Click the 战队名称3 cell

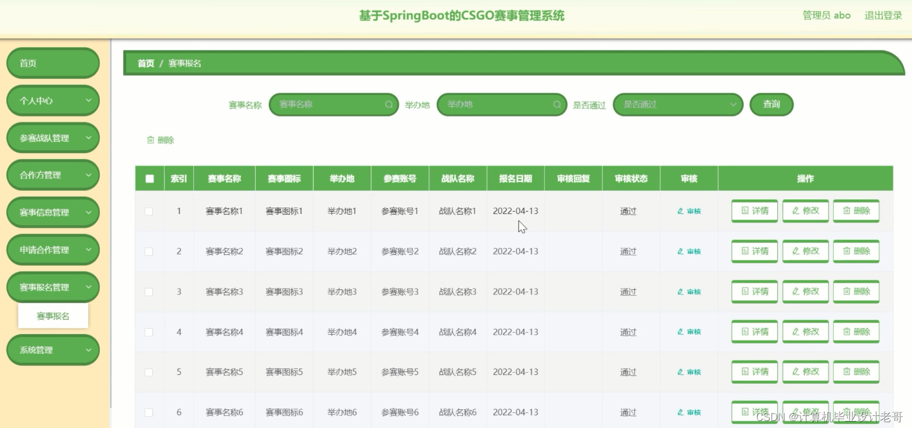pos(458,292)
